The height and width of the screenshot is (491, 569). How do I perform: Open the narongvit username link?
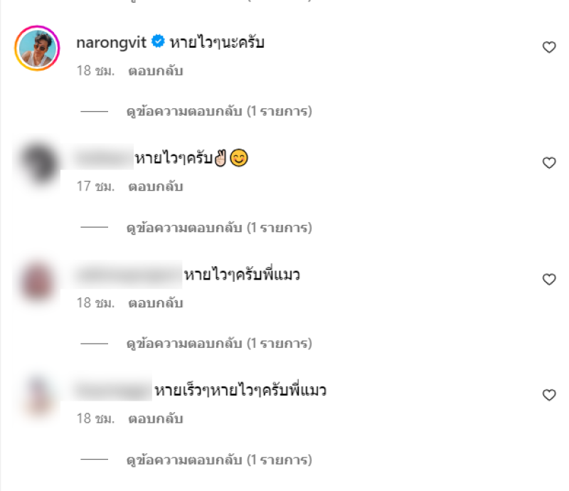pyautogui.click(x=111, y=43)
